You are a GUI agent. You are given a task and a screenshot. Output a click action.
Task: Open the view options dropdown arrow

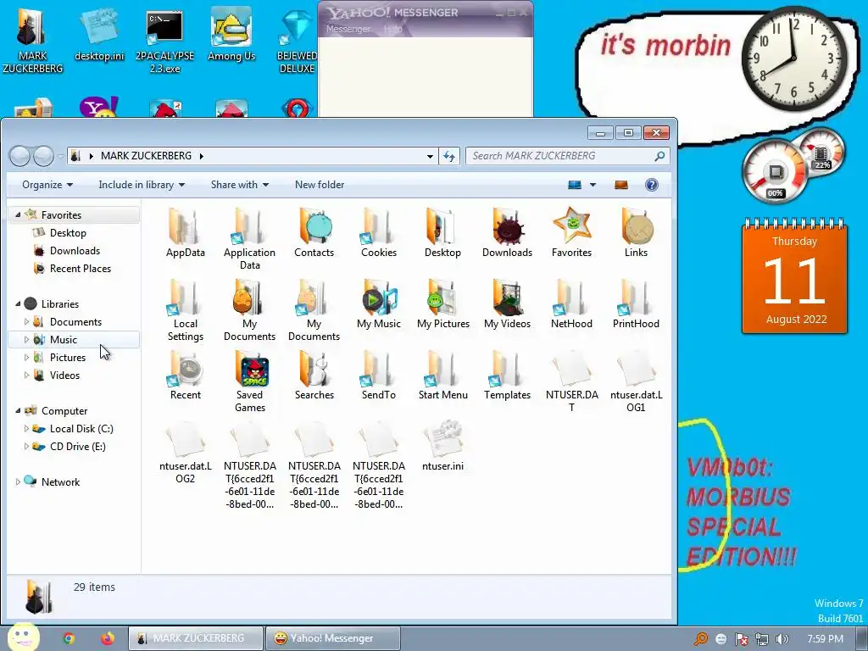[593, 185]
